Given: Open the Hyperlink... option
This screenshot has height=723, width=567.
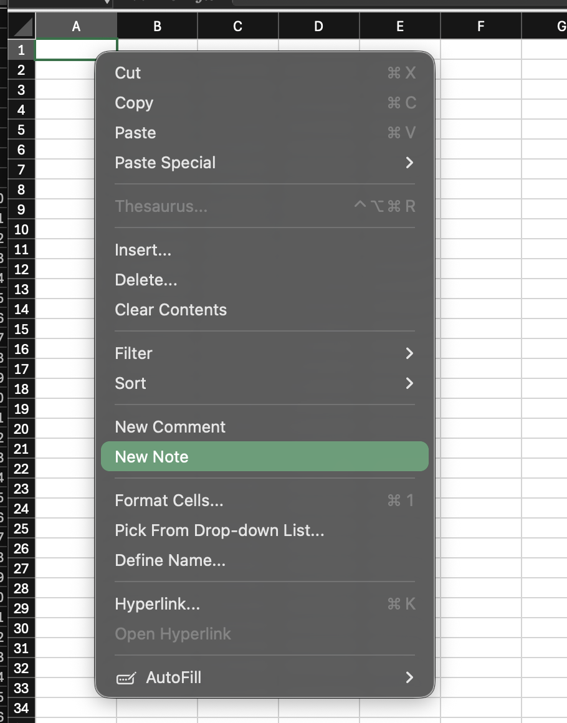Looking at the screenshot, I should [x=157, y=604].
